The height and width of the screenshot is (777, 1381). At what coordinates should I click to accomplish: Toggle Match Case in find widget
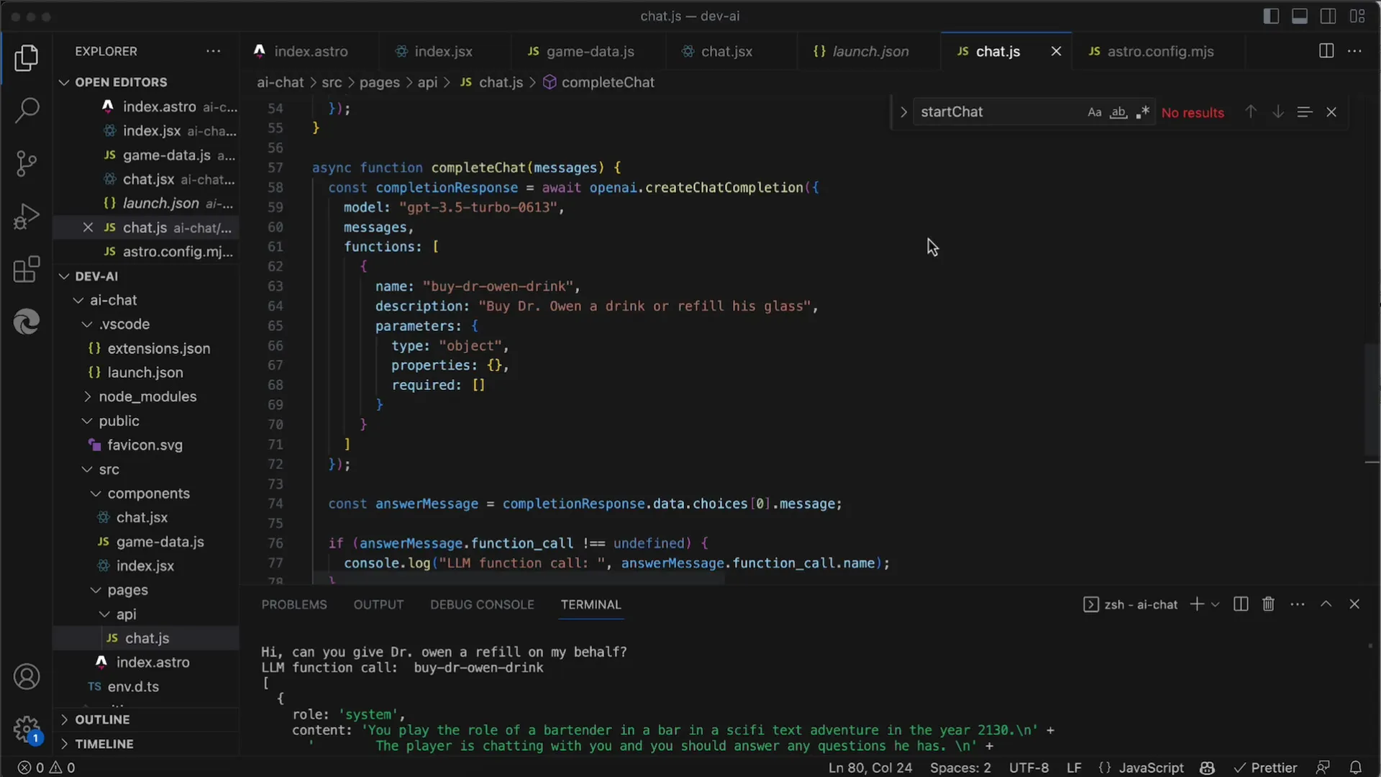(x=1095, y=112)
